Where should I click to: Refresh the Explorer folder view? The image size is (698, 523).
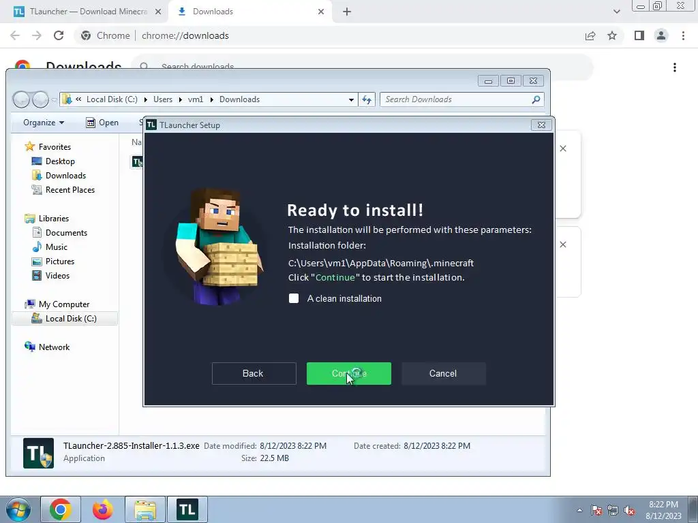pyautogui.click(x=367, y=99)
